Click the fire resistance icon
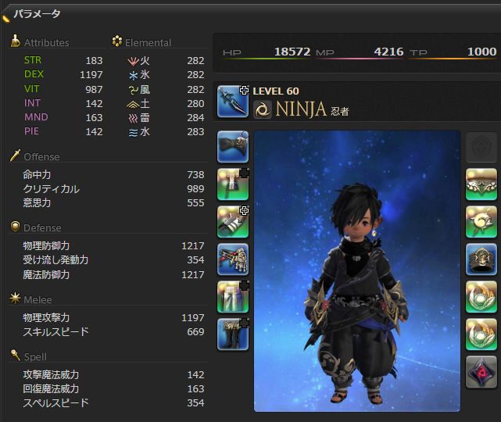Viewport: 501px width, 422px height. click(133, 61)
